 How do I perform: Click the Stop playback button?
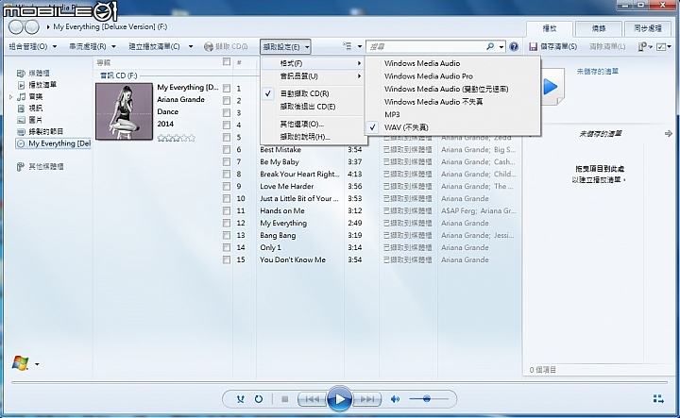pos(285,399)
